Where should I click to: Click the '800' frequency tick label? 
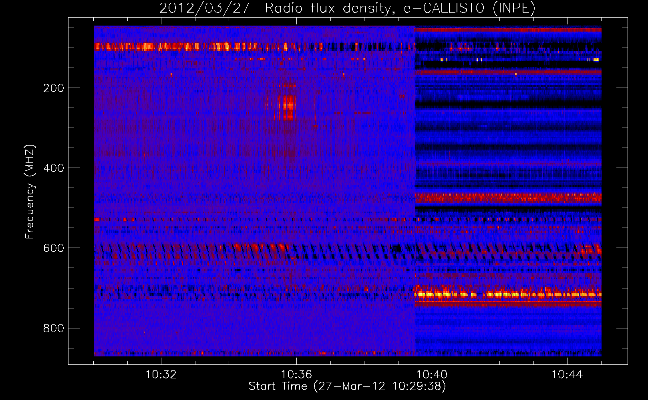54,328
